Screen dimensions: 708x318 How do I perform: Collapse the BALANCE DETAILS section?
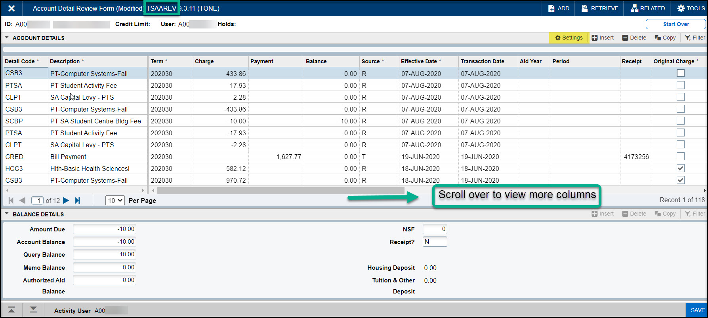click(x=7, y=214)
